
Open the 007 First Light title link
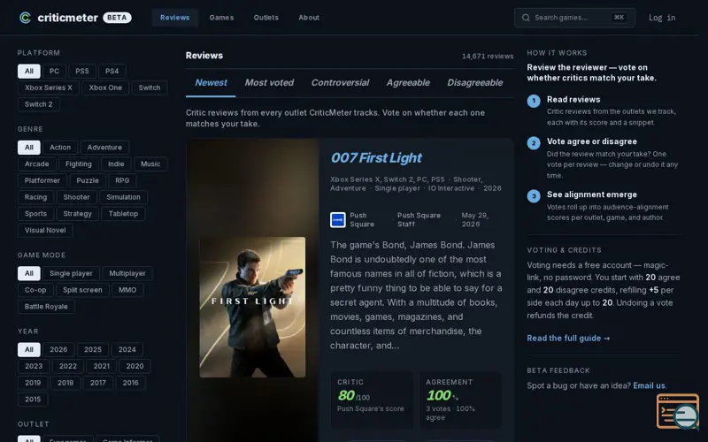click(x=376, y=158)
